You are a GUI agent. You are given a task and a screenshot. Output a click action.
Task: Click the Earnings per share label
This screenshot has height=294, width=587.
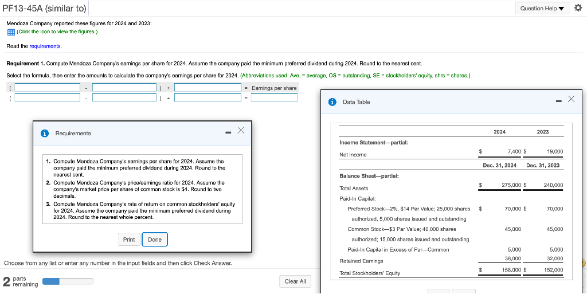274,88
